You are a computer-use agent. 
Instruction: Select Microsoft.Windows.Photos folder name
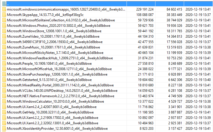pos(59,26)
